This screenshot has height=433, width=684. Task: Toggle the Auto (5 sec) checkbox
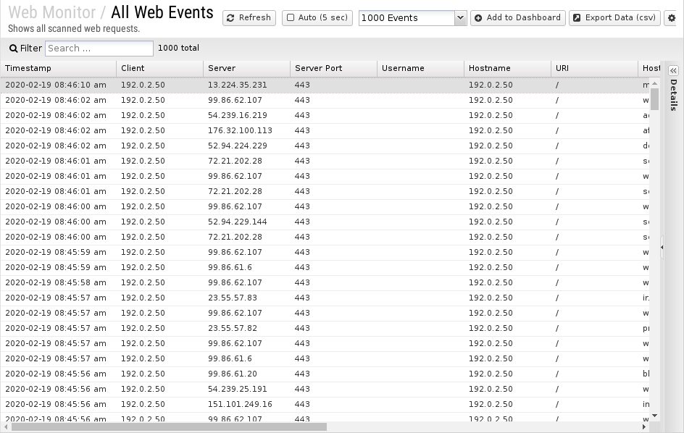[x=291, y=18]
